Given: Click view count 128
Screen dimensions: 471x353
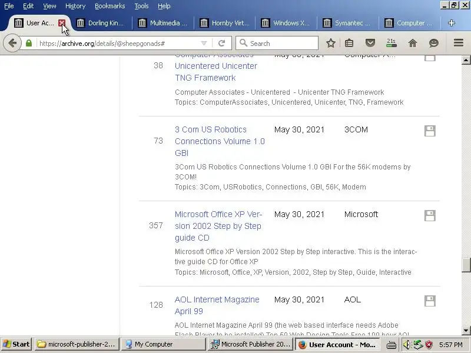Looking at the screenshot, I should (156, 305).
